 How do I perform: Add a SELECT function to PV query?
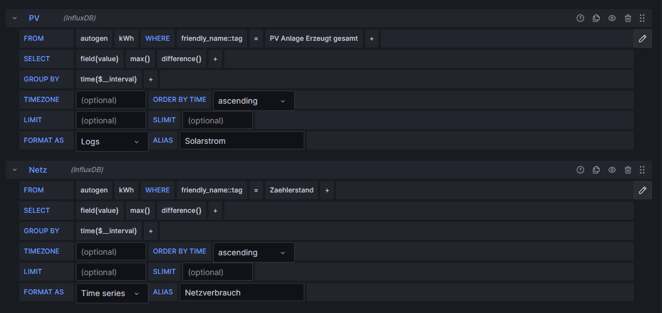tap(215, 59)
